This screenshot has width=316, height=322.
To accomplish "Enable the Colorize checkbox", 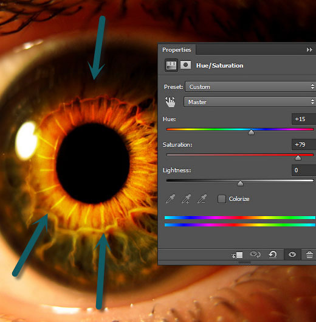I will tap(222, 199).
